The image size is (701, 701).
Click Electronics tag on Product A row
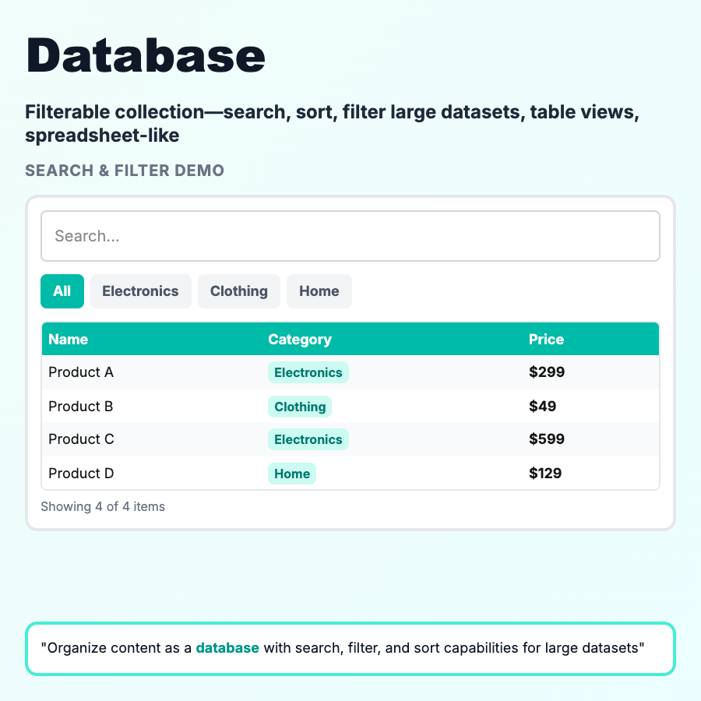[x=308, y=372]
